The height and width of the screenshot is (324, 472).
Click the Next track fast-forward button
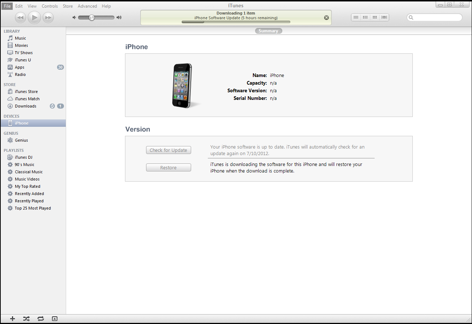[x=48, y=17]
